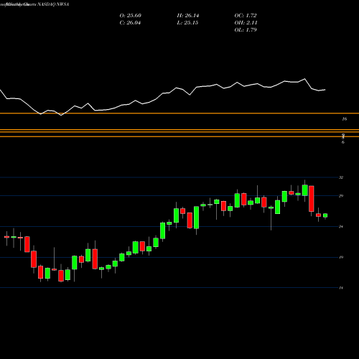Click the end point of the white line
Screen dimensions: 359x359
click(x=325, y=90)
